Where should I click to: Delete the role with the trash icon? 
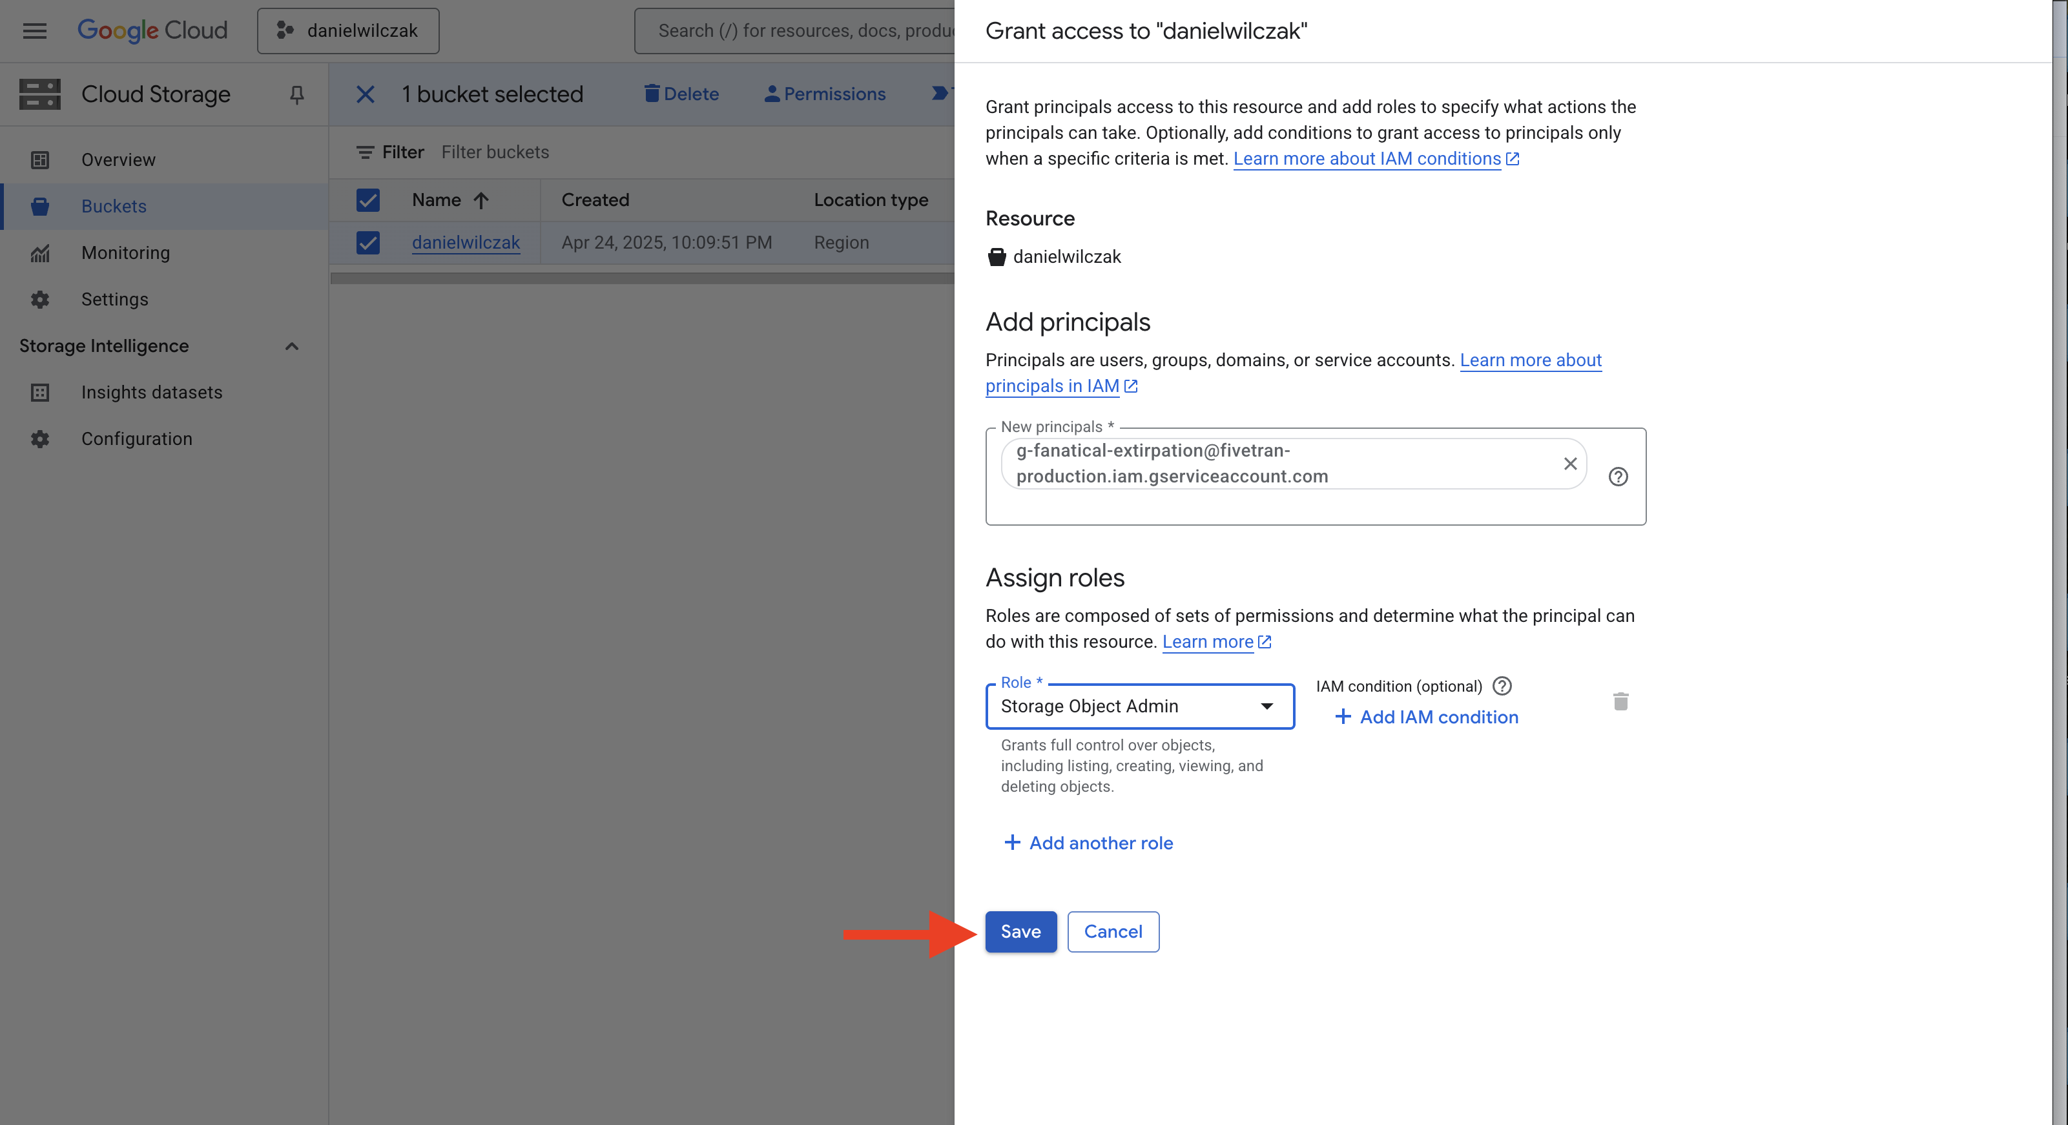click(1621, 703)
